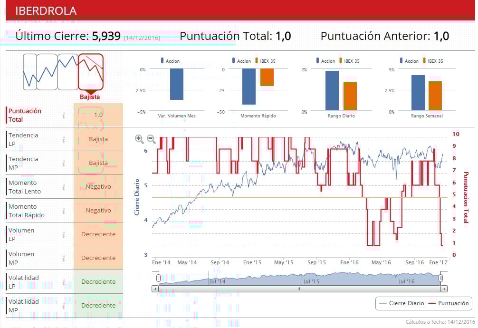Toggle Accion legend in Rango Semanal chart
Screen dimensions: 478x328
(409, 61)
